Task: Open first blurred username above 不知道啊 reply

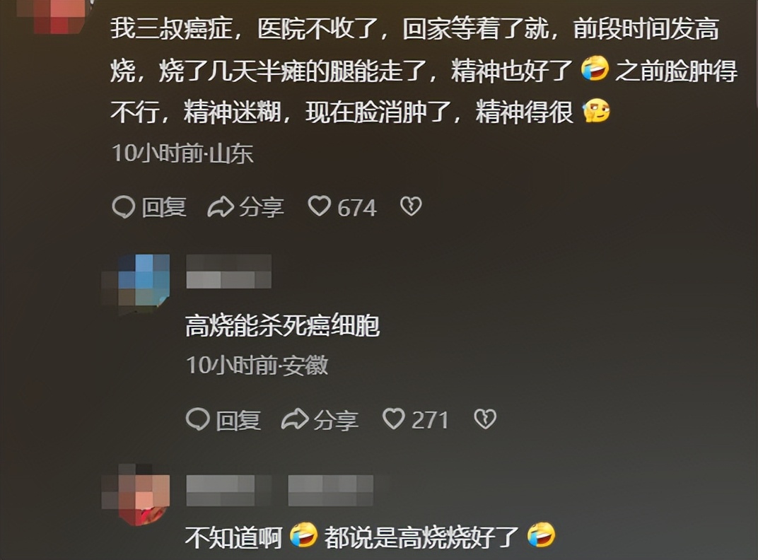Action: [x=228, y=491]
